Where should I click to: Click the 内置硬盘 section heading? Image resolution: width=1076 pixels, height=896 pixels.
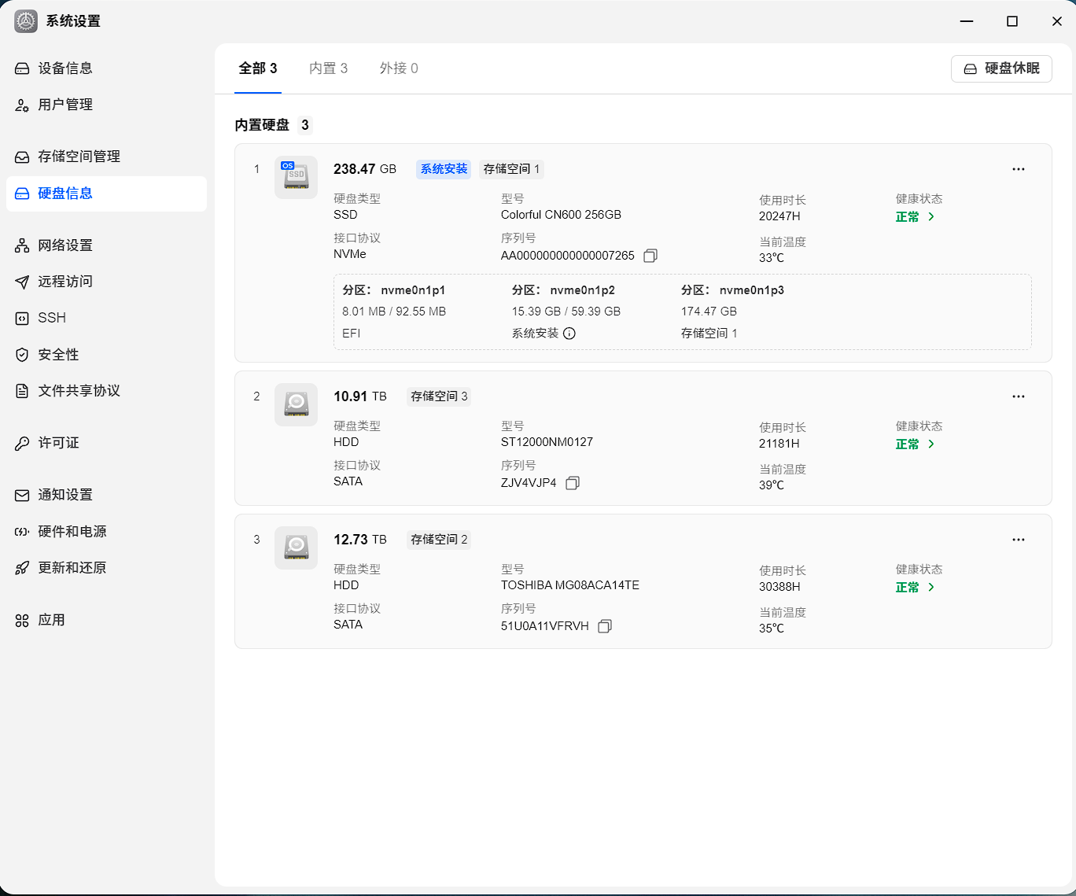tap(262, 125)
